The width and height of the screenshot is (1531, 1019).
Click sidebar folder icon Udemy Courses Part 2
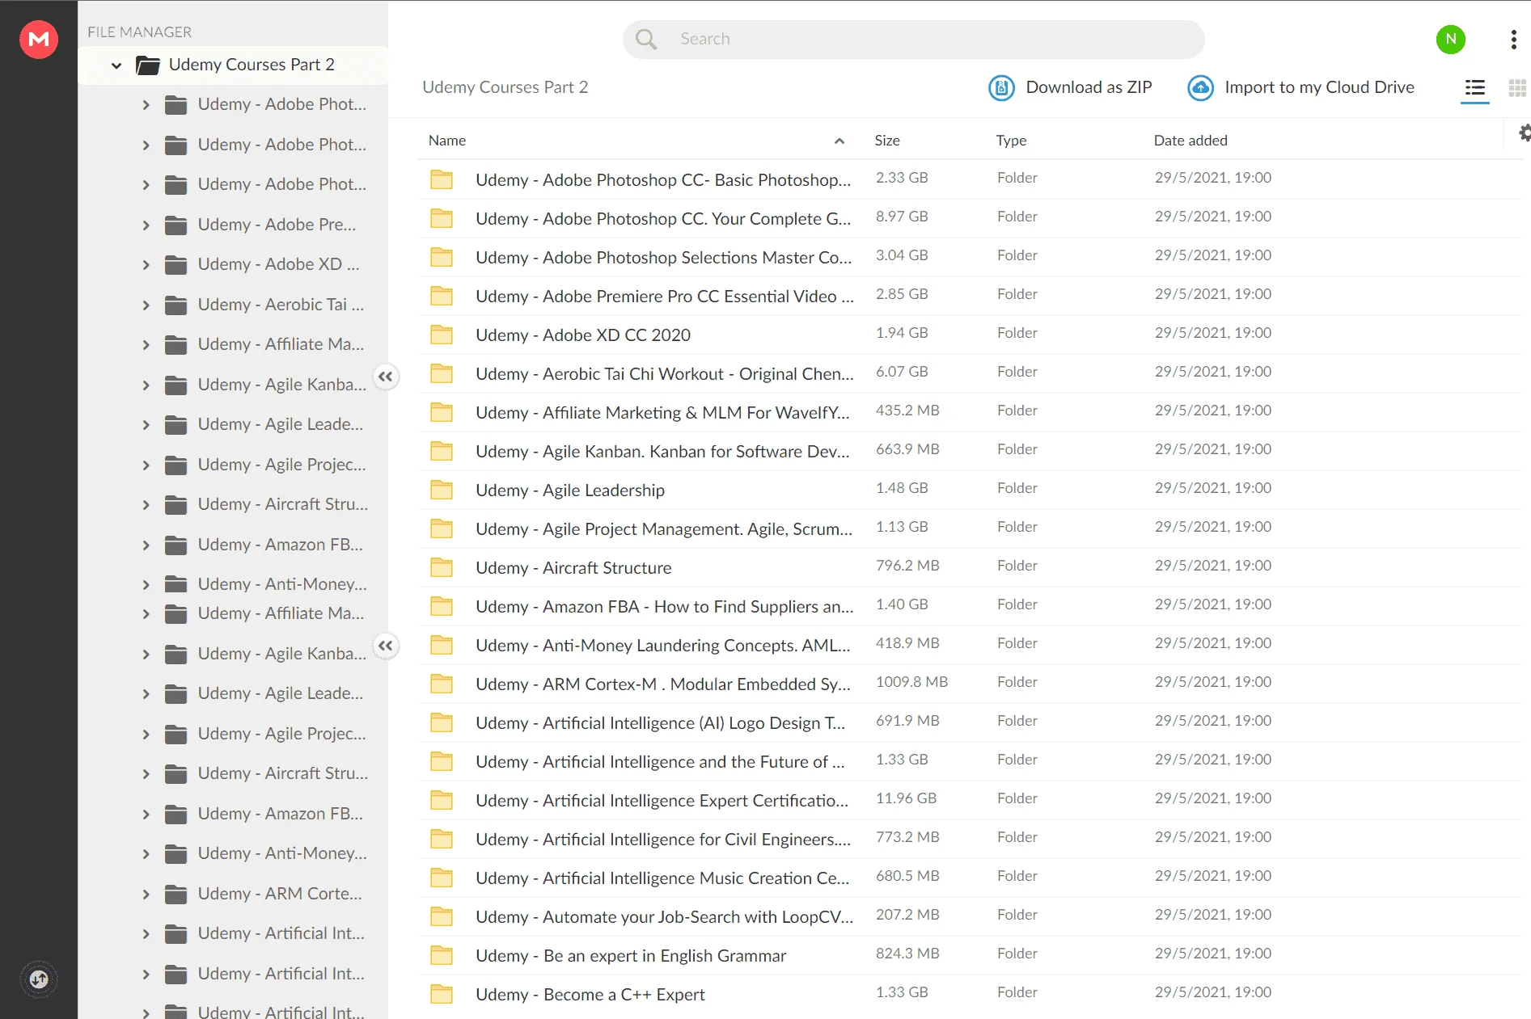[148, 65]
